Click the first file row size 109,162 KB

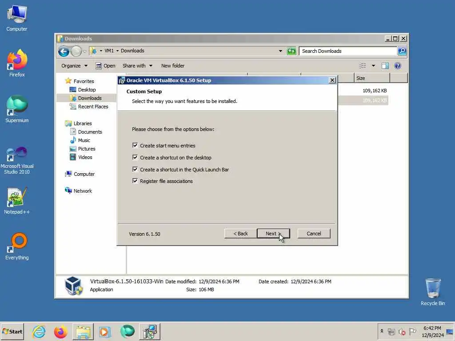point(374,91)
